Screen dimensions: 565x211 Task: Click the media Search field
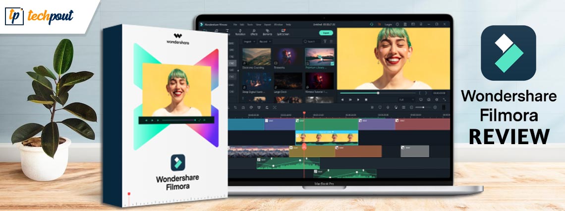click(312, 42)
